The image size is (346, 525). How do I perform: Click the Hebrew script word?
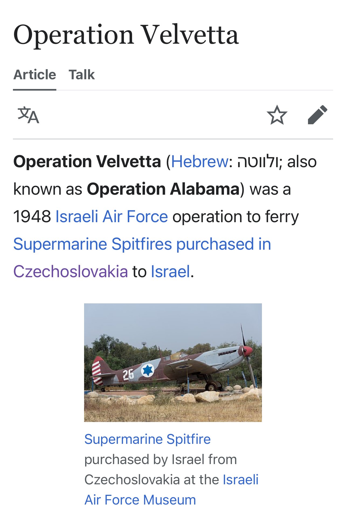click(258, 162)
